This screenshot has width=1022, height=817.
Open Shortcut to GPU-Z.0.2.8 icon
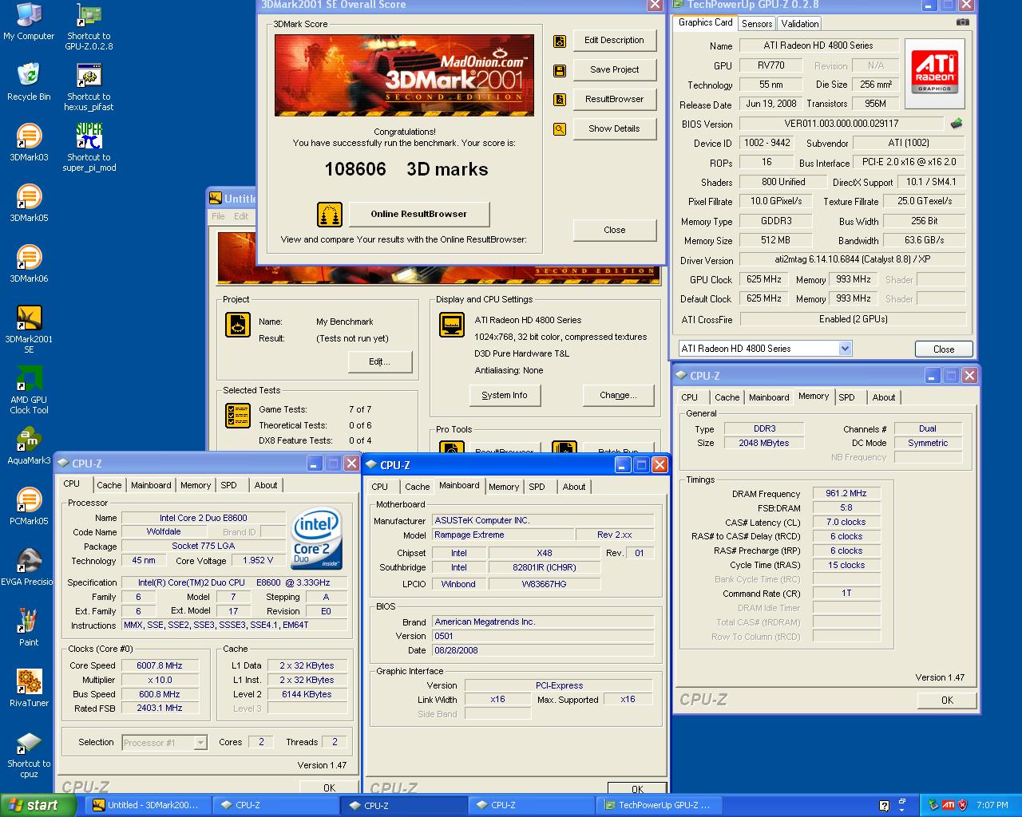tap(89, 27)
